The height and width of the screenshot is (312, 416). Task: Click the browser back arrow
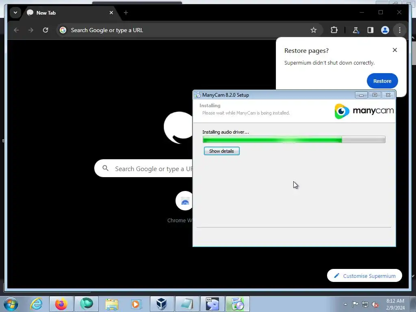(16, 30)
